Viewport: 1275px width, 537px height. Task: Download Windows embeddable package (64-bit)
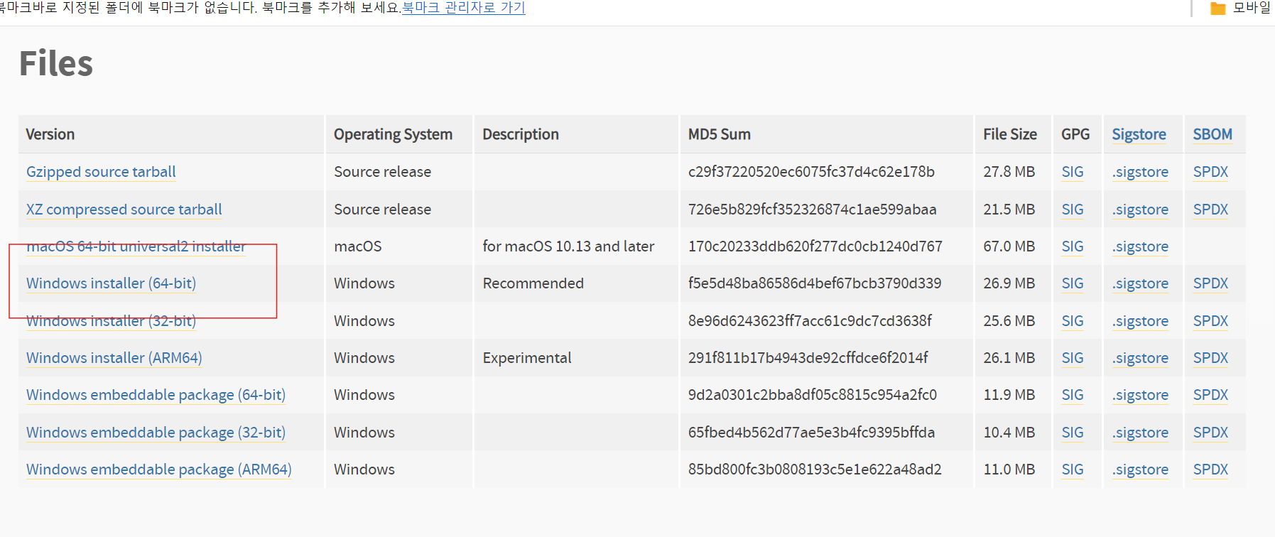click(x=156, y=395)
